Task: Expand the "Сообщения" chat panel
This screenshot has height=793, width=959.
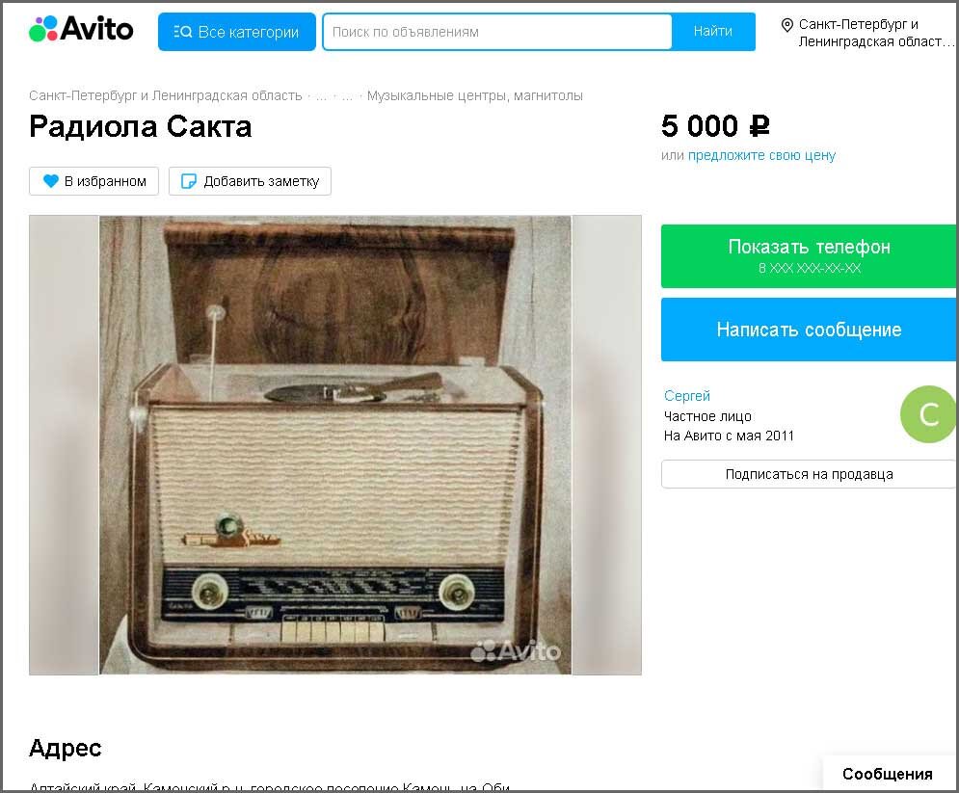Action: coord(888,774)
